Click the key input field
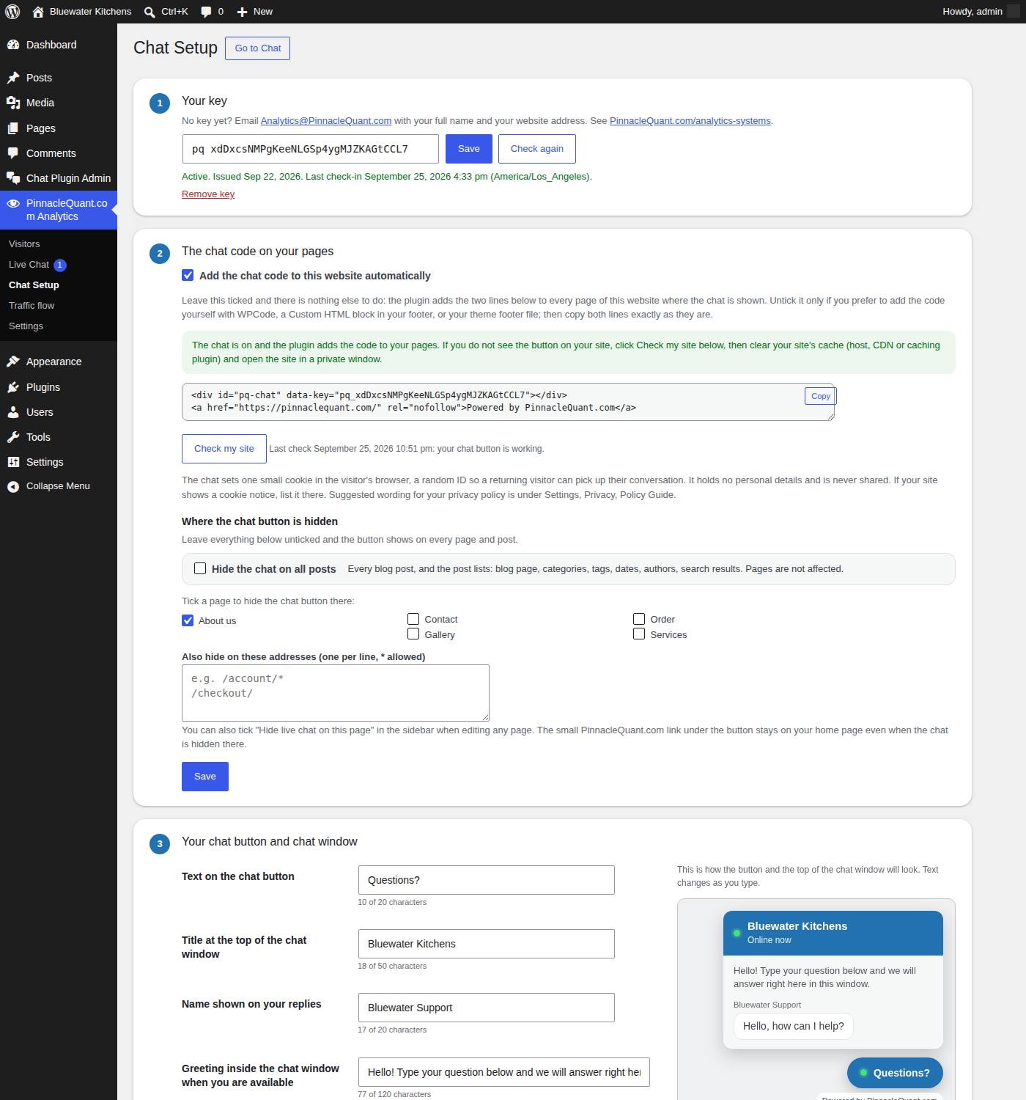 [311, 149]
